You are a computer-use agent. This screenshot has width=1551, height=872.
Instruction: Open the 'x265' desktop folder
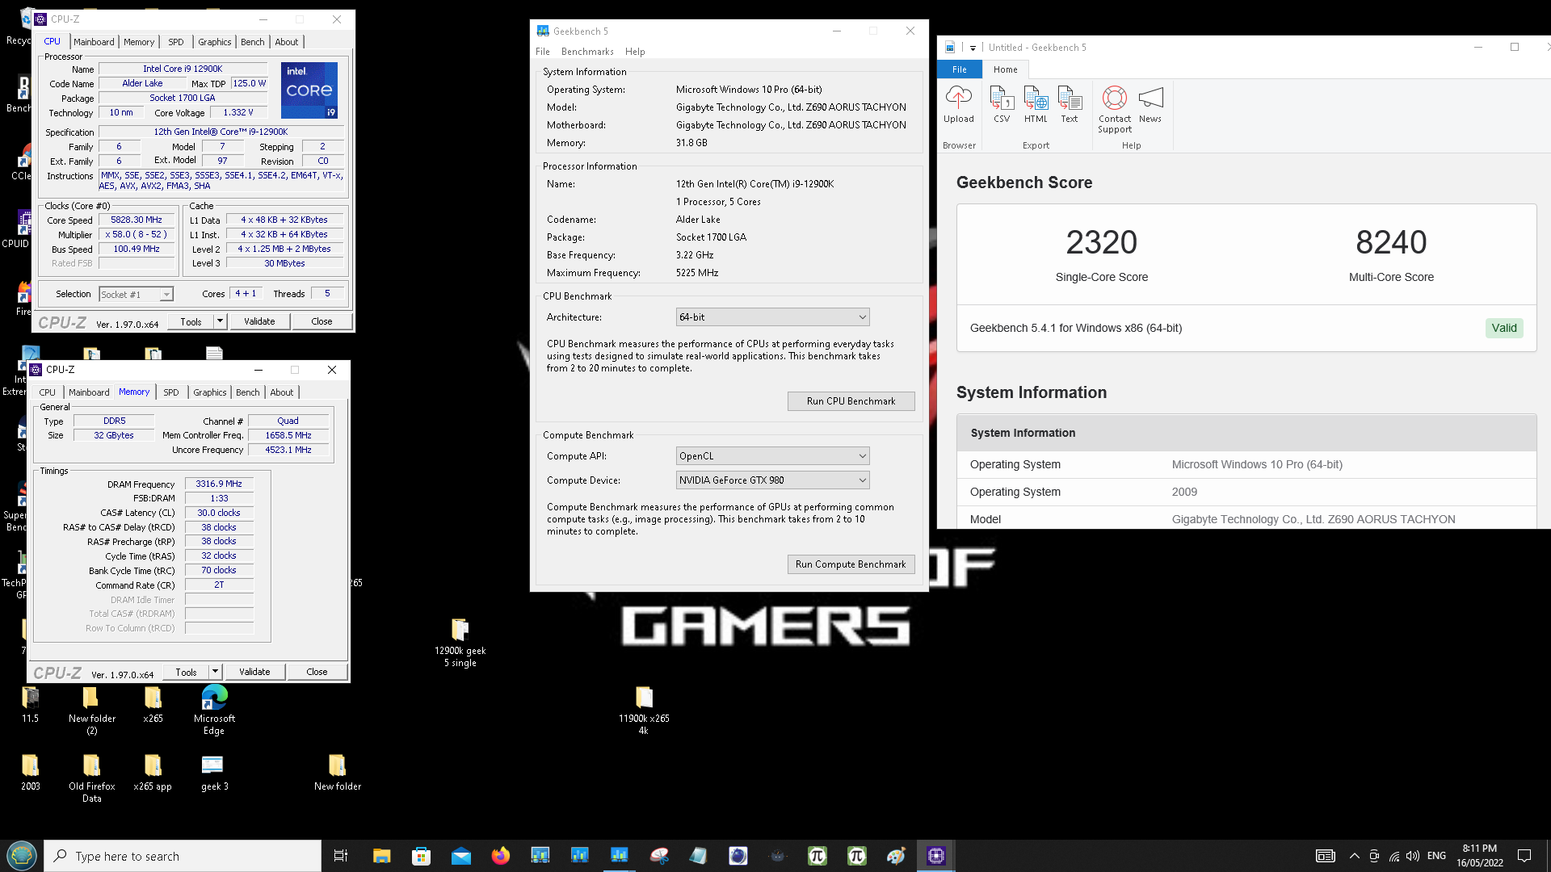[x=153, y=705]
